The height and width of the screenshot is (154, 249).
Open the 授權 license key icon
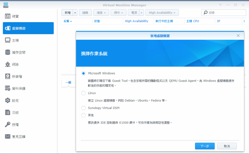point(7,124)
